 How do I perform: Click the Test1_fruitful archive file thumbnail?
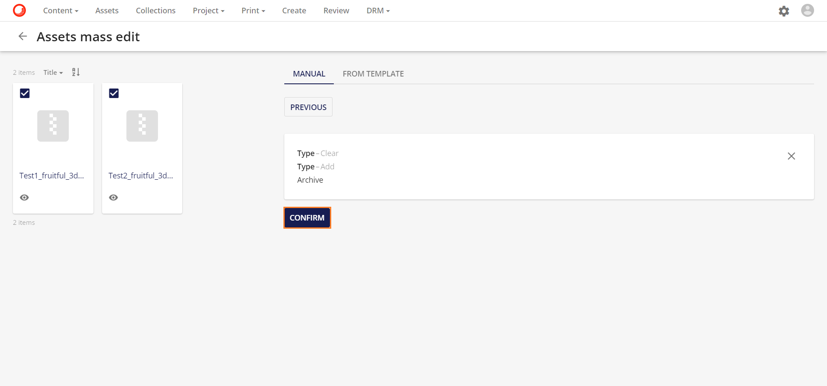(53, 126)
